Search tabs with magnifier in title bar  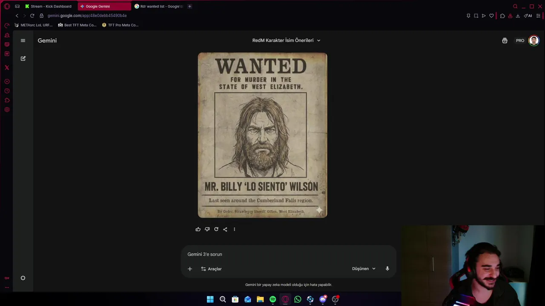(515, 6)
